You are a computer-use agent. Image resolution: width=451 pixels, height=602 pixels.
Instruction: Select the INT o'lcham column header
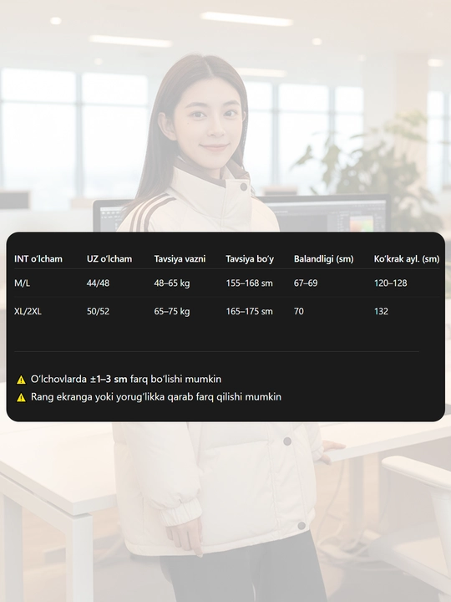38,258
